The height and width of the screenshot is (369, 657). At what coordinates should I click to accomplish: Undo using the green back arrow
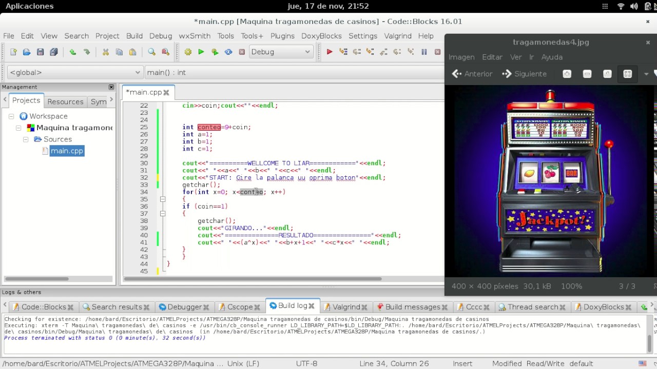(72, 52)
